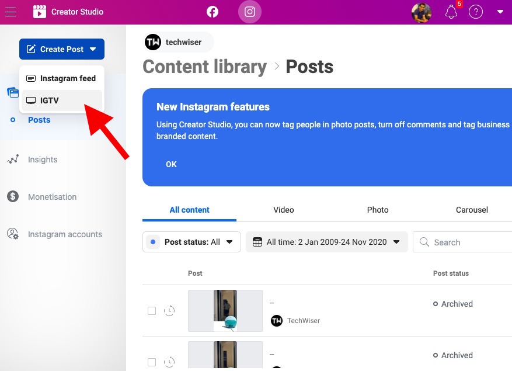The height and width of the screenshot is (371, 512).
Task: Click the clock icon on the first post row
Action: tap(169, 310)
